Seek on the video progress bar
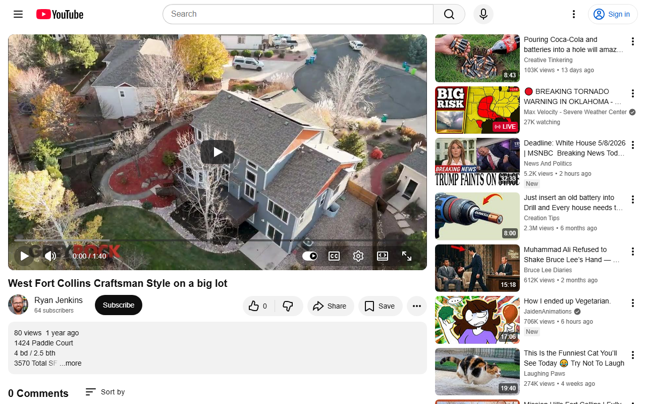 [x=218, y=240]
